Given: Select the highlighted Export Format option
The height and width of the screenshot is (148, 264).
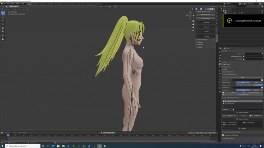Looking at the screenshot, I should (243, 83).
